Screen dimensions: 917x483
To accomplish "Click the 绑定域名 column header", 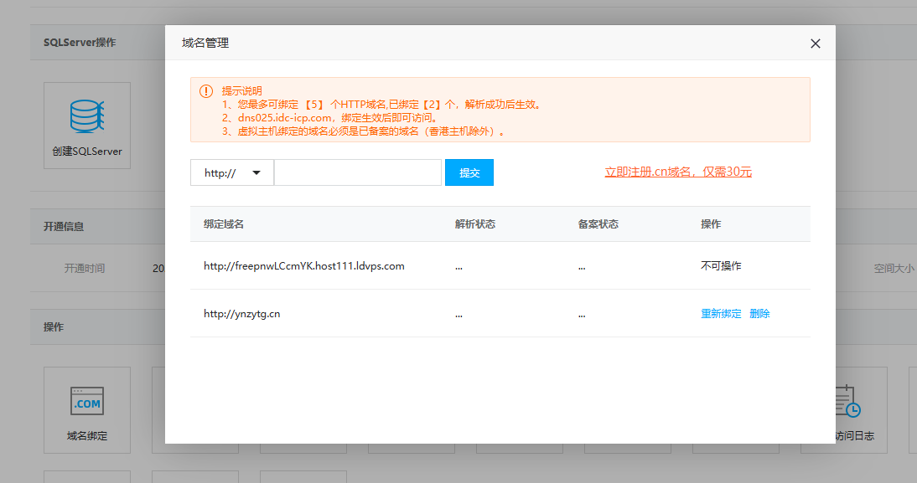I will (x=224, y=224).
